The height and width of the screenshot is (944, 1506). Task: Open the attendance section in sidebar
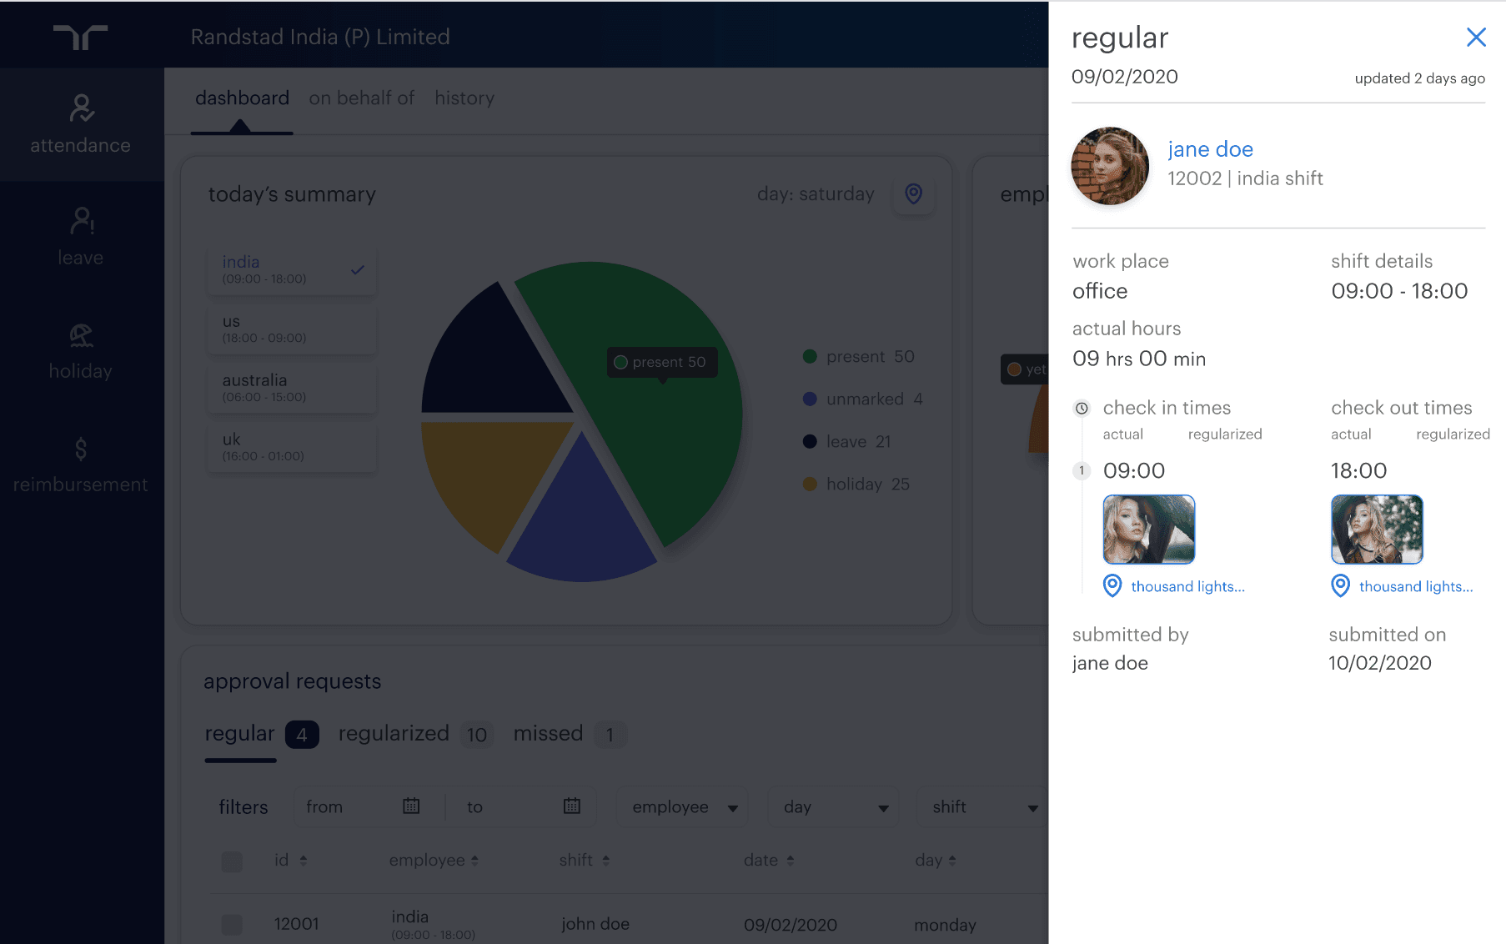(x=81, y=124)
